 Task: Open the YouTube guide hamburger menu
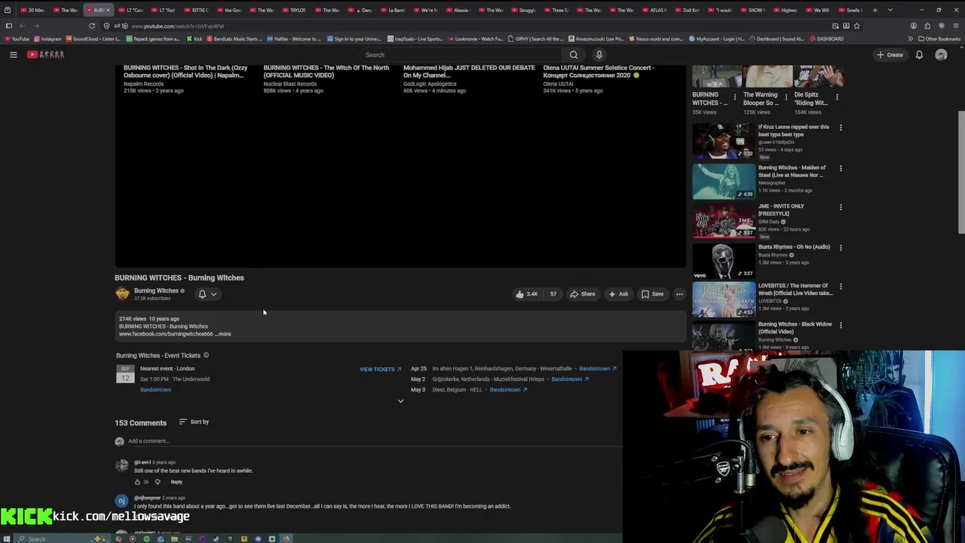[x=13, y=54]
